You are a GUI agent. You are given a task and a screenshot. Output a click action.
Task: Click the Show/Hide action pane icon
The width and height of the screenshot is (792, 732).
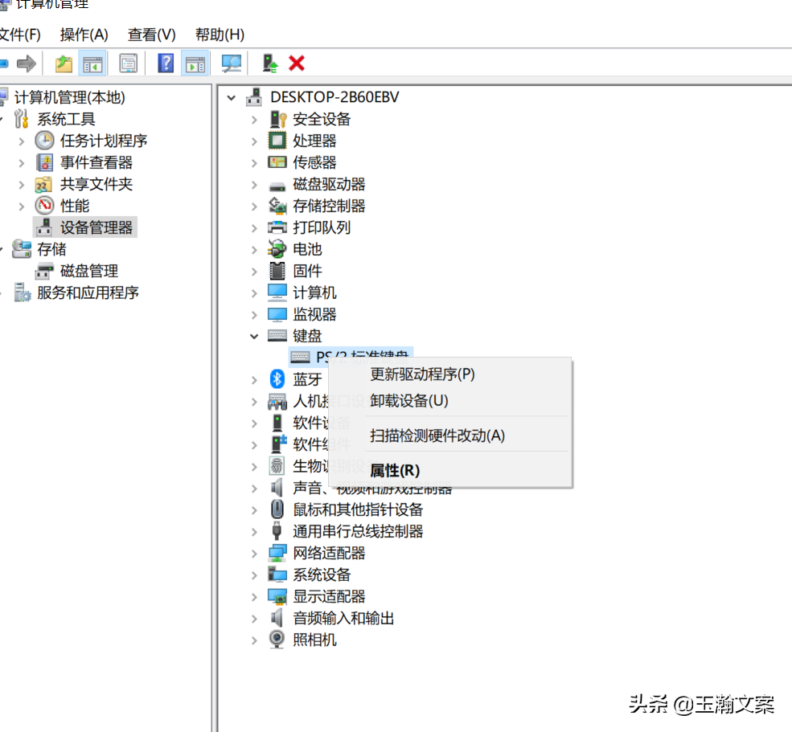point(195,63)
